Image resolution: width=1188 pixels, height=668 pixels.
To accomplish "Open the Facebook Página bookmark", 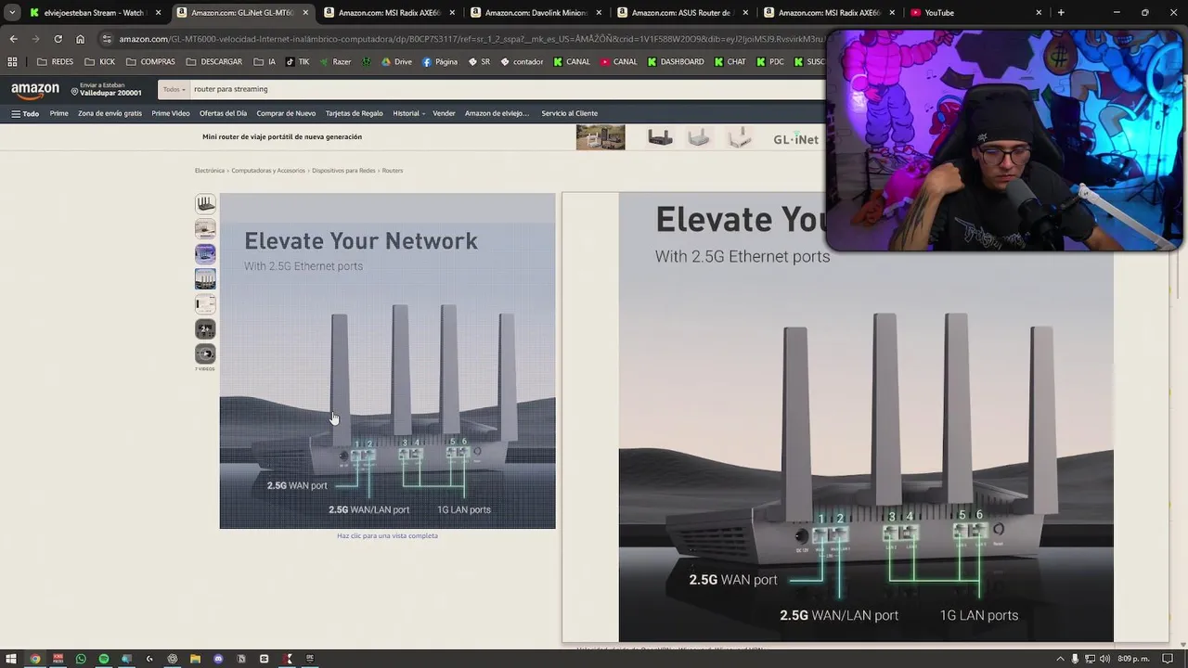I will (440, 62).
